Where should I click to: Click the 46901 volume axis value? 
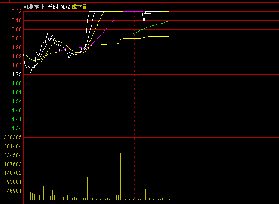14,191
